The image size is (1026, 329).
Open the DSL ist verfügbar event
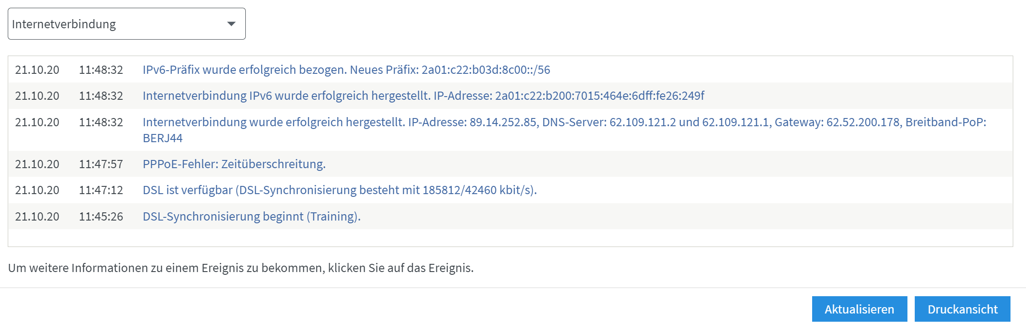click(340, 190)
